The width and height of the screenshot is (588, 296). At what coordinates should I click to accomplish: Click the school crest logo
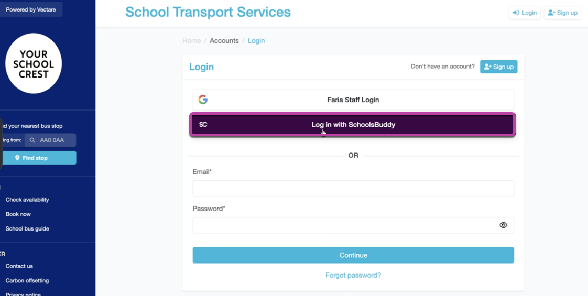34,64
